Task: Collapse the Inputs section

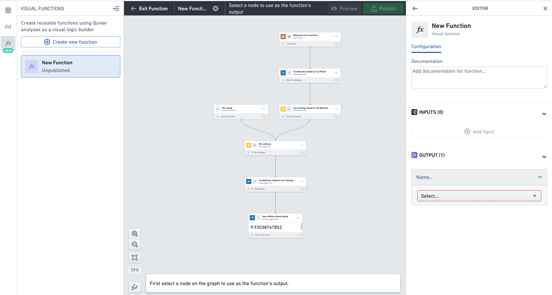Action: (544, 114)
